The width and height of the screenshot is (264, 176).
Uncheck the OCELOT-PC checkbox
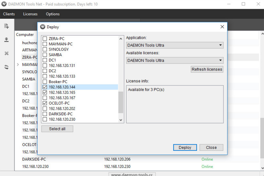pos(45,103)
